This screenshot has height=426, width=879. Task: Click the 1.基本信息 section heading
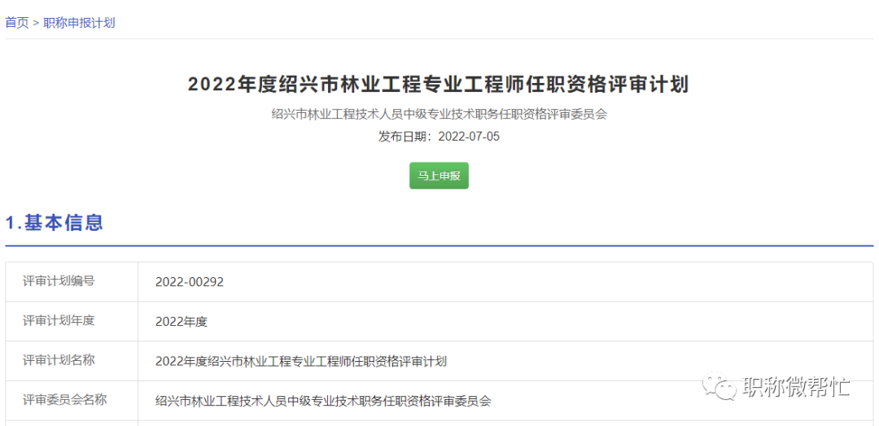55,222
